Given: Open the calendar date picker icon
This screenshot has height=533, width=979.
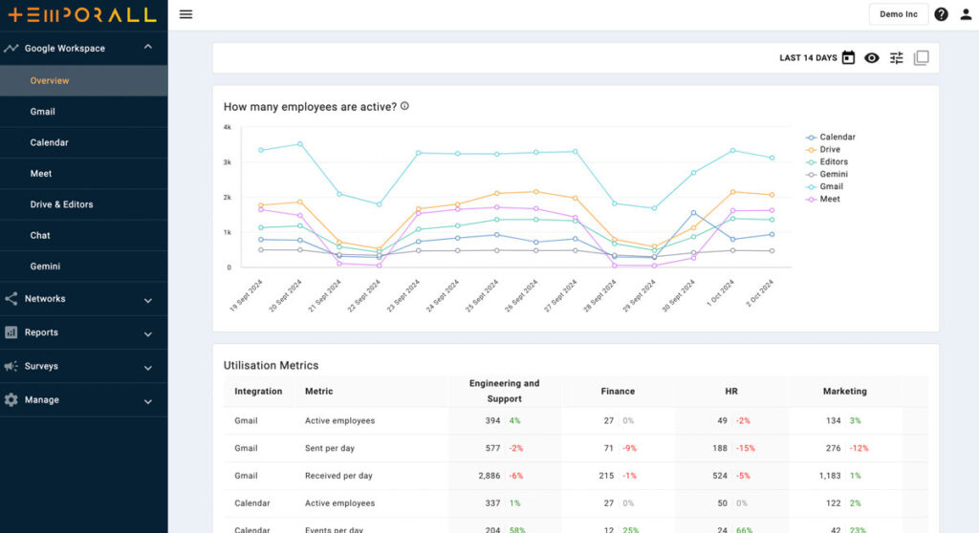Looking at the screenshot, I should click(x=848, y=58).
